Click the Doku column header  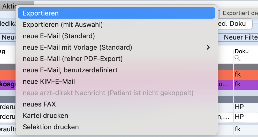point(241,51)
